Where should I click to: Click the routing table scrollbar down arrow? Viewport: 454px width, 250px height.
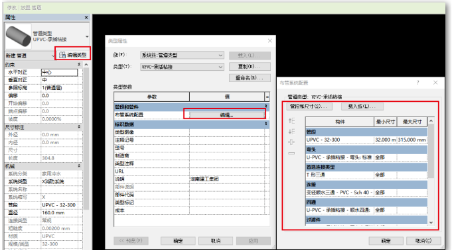[x=431, y=222]
